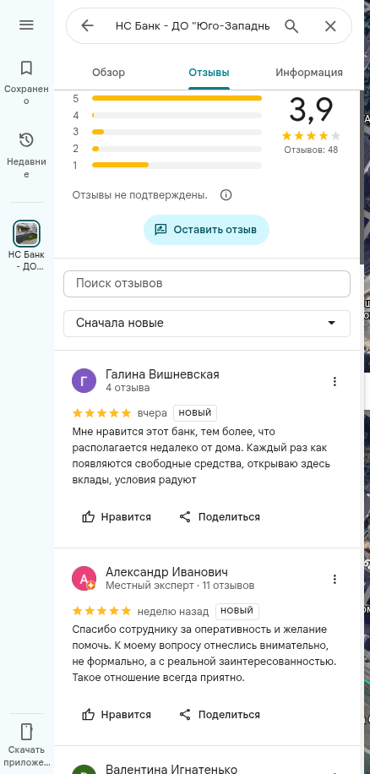The image size is (370, 774).
Task: Click the Сохранено label in sidebar
Action: click(26, 95)
